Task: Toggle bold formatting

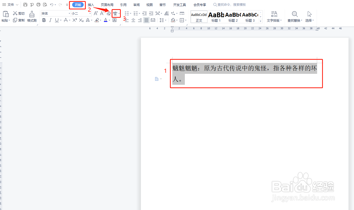Action: tap(44, 20)
